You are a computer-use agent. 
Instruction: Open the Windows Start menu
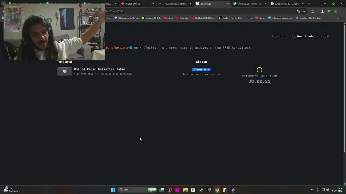pyautogui.click(x=113, y=190)
